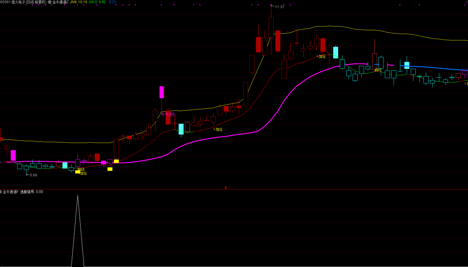The height and width of the screenshot is (267, 468).
Task: Click the 加仓 label directly under first 启动
Action: [83, 173]
